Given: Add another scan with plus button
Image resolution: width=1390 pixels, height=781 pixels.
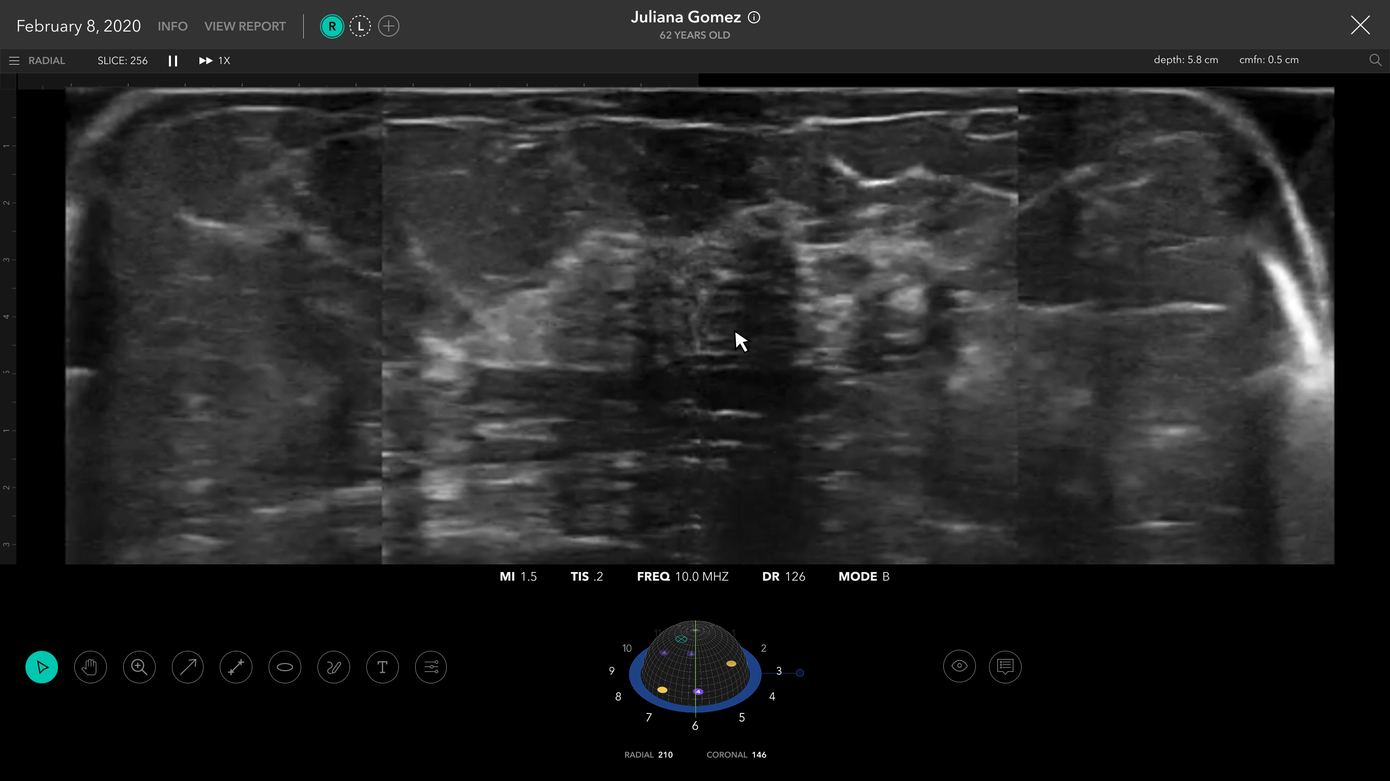Looking at the screenshot, I should [389, 26].
